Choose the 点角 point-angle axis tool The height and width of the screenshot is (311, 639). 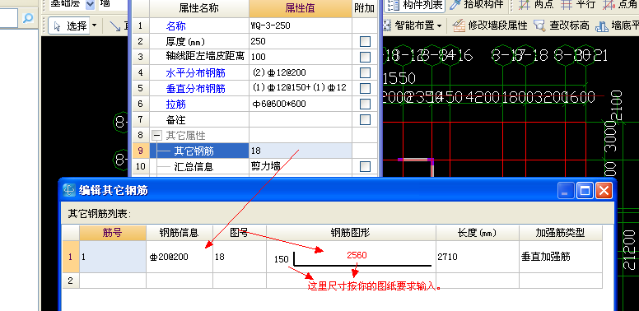click(x=619, y=5)
